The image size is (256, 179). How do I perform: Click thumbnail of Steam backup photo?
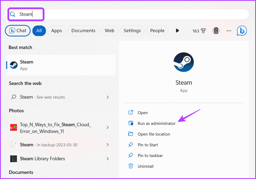pos(13,145)
